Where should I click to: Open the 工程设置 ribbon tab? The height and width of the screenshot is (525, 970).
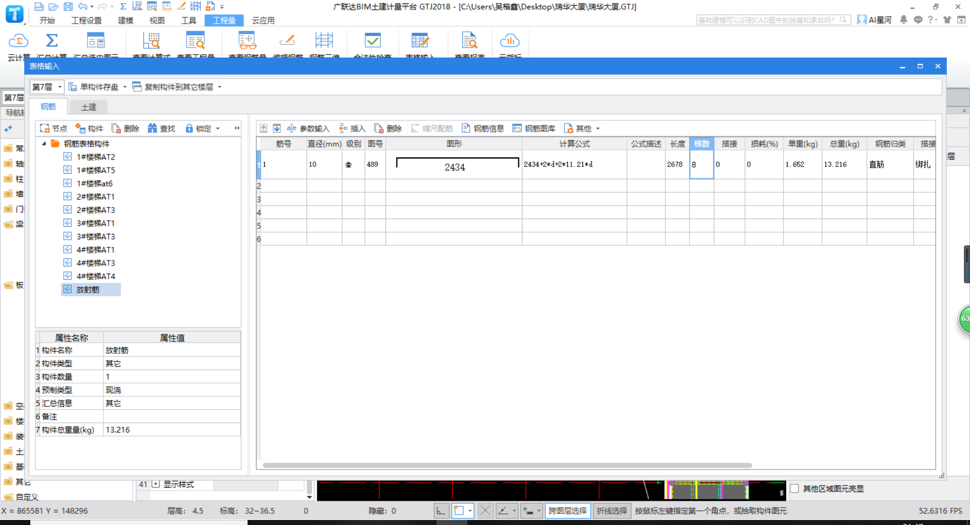(x=86, y=20)
